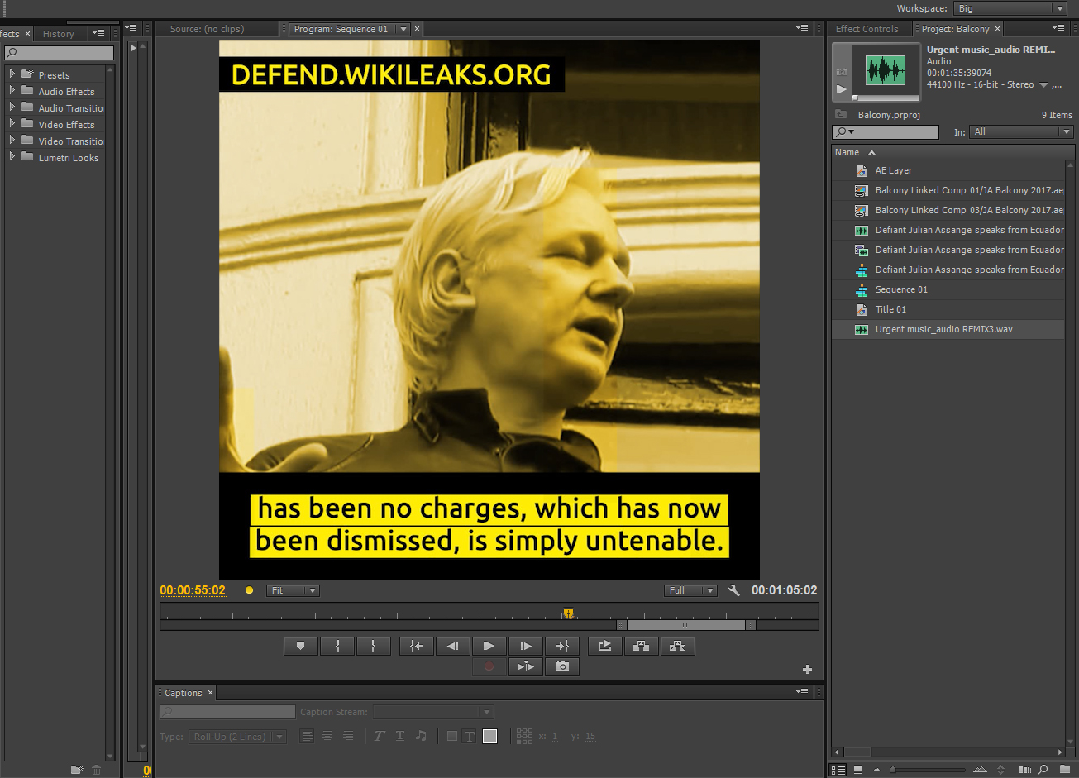
Task: Add a marker in the Program monitor
Action: (x=301, y=647)
